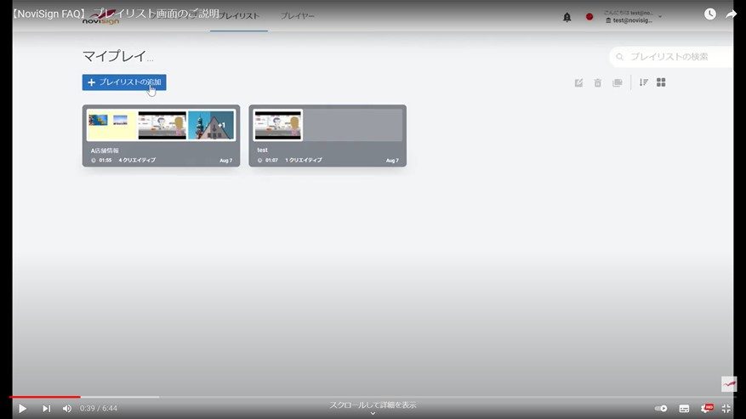The width and height of the screenshot is (746, 419).
Task: Click the 1 クリエイティブ label
Action: coord(304,161)
